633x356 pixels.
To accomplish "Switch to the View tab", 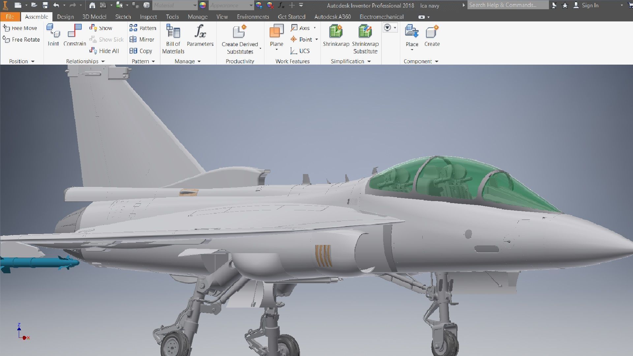I will click(x=222, y=17).
